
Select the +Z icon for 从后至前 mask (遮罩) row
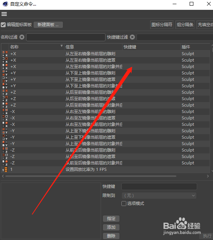(x=5, y=99)
